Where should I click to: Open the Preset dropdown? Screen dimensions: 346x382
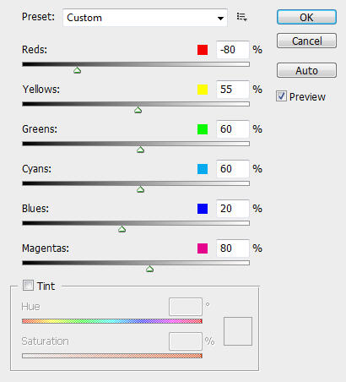145,18
